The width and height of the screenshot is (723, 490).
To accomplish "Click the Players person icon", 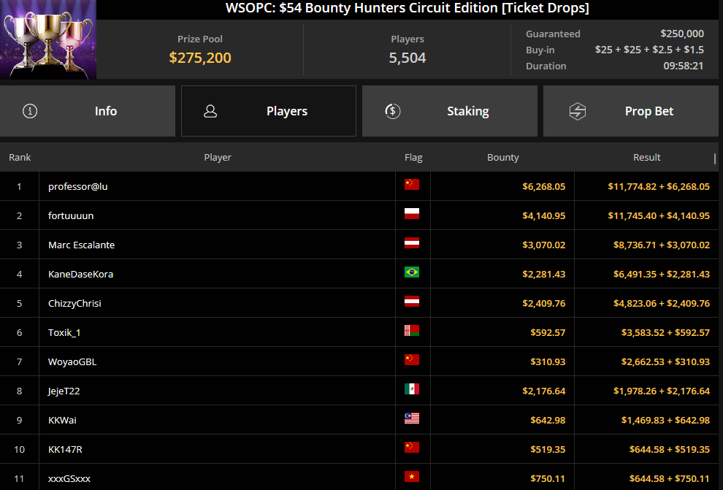I will coord(210,111).
